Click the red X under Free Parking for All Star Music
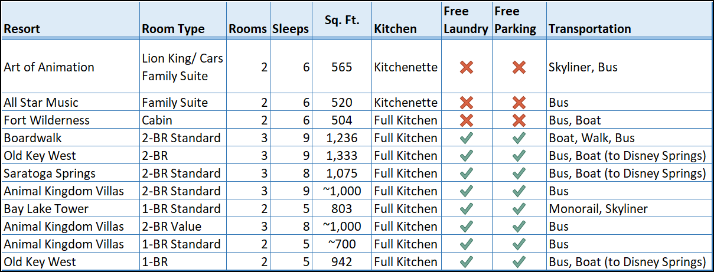This screenshot has width=714, height=272. click(519, 103)
